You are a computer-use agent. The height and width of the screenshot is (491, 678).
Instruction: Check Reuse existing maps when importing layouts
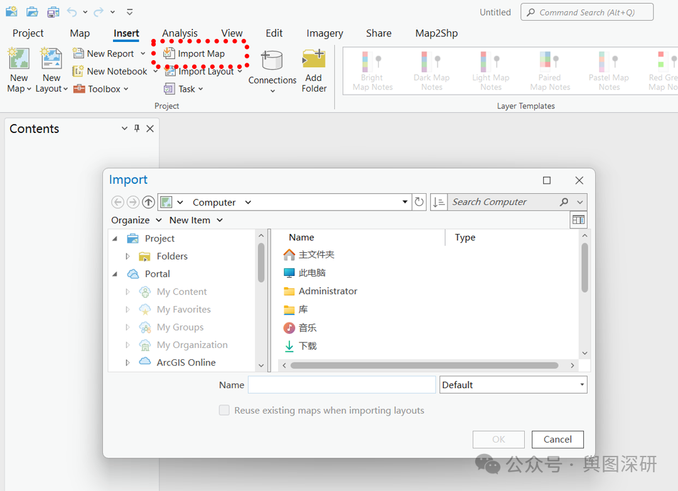click(x=224, y=410)
